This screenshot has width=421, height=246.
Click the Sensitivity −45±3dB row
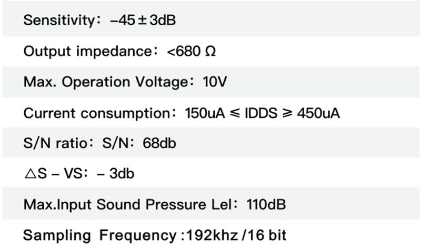pyautogui.click(x=211, y=19)
